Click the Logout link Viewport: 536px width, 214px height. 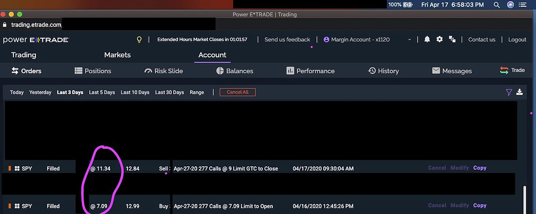tap(517, 40)
